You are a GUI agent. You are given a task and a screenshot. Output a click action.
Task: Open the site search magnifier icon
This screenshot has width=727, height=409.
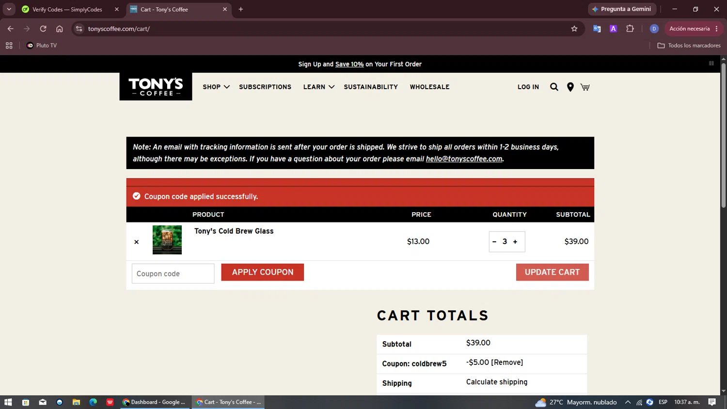(554, 87)
